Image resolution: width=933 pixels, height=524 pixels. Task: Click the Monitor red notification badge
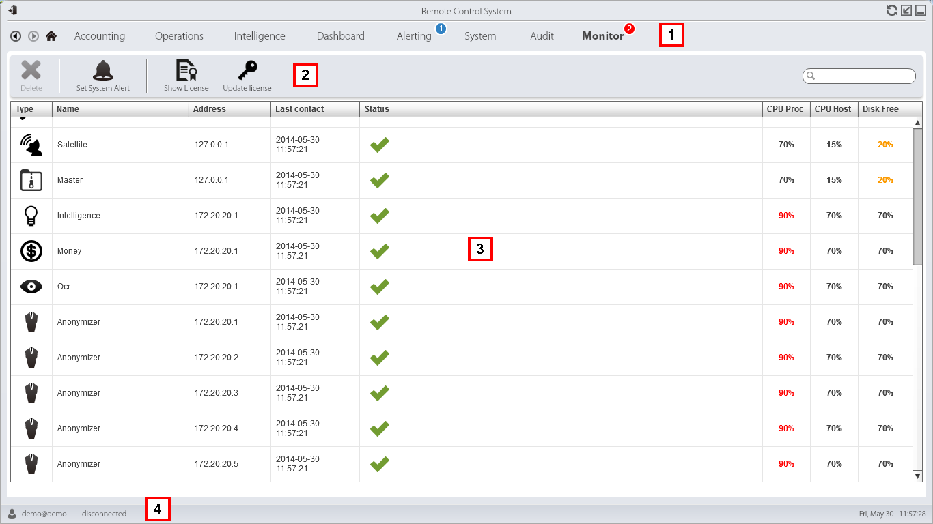(x=629, y=29)
